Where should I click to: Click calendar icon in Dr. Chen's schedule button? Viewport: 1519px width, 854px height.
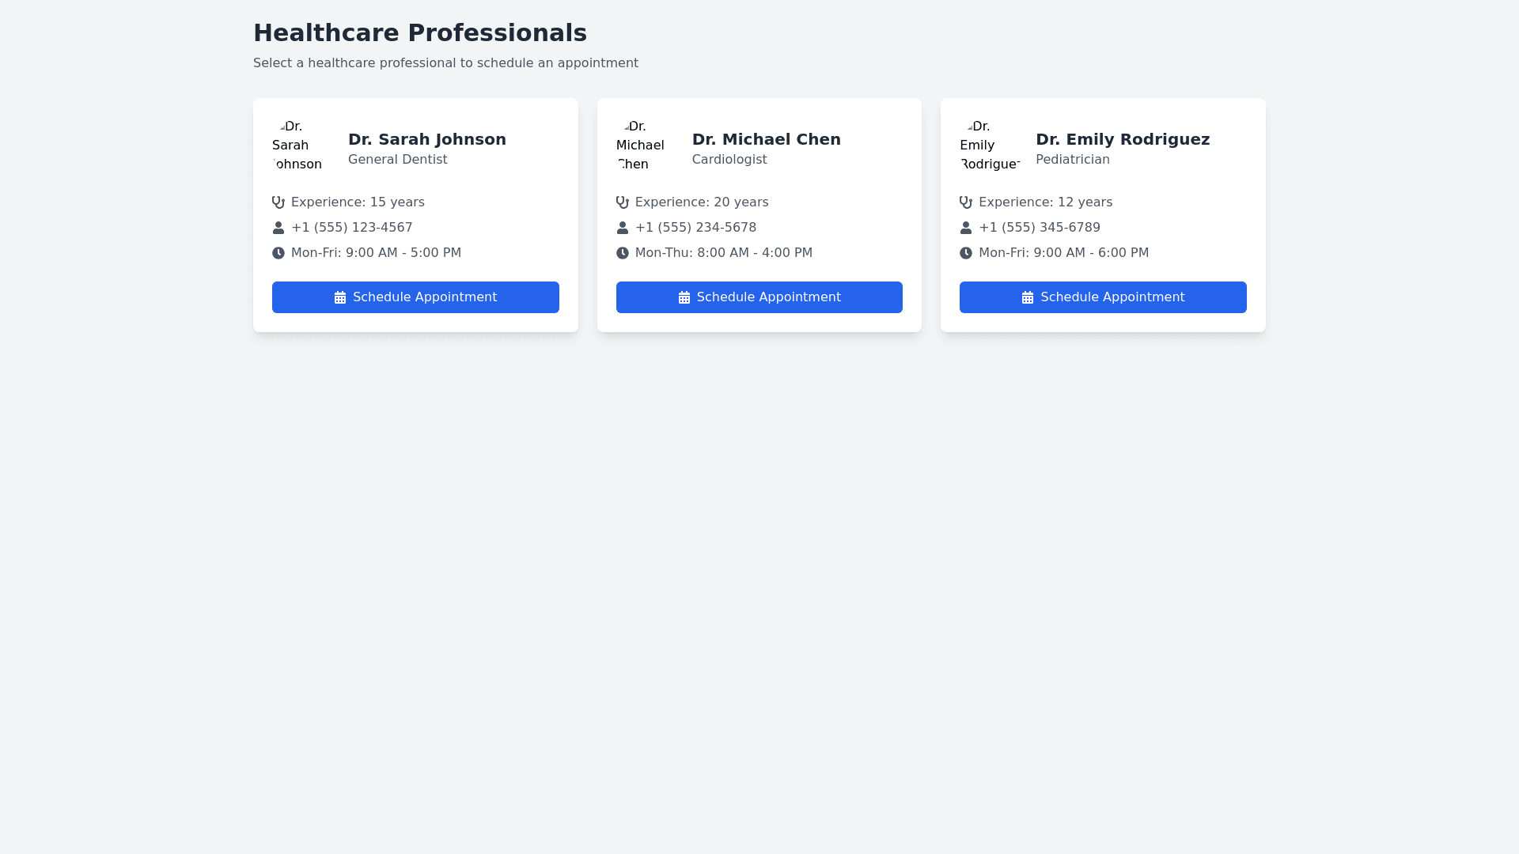tap(684, 298)
